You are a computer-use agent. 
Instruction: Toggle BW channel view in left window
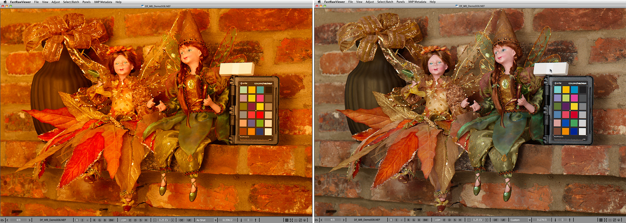point(111,220)
